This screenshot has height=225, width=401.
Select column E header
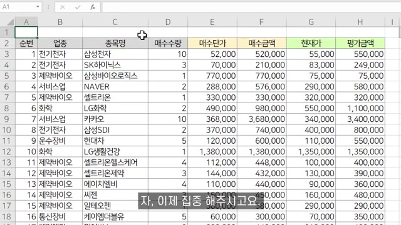pyautogui.click(x=212, y=22)
